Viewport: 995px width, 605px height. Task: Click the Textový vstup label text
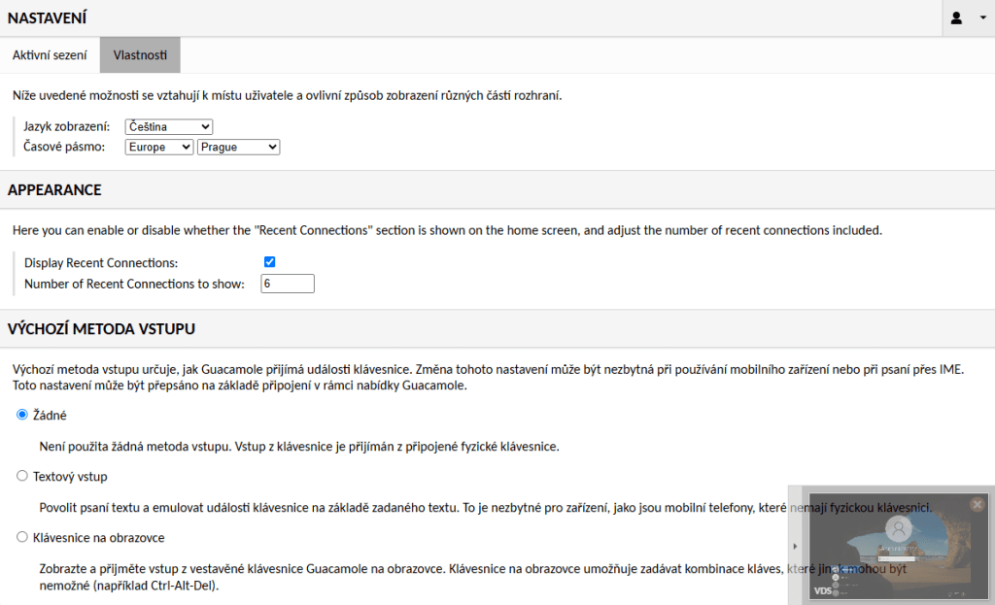(x=70, y=476)
